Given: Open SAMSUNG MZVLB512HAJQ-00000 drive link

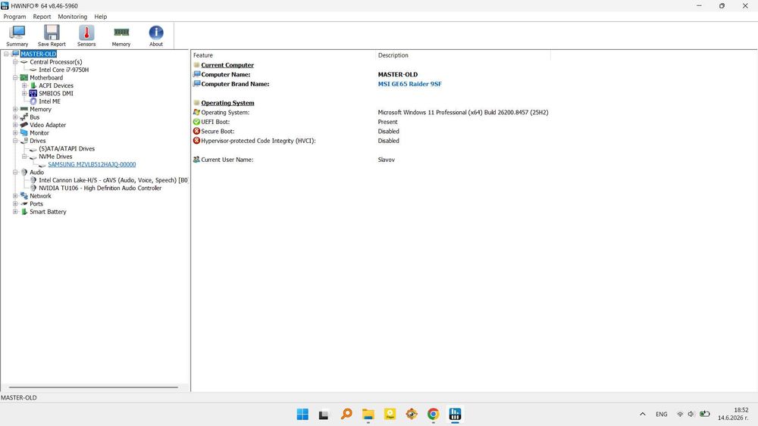Looking at the screenshot, I should [92, 164].
